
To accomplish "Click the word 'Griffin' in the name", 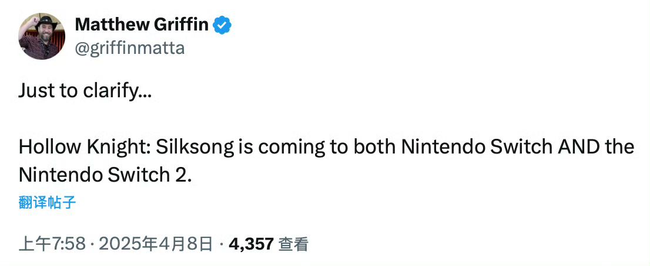I will 181,25.
